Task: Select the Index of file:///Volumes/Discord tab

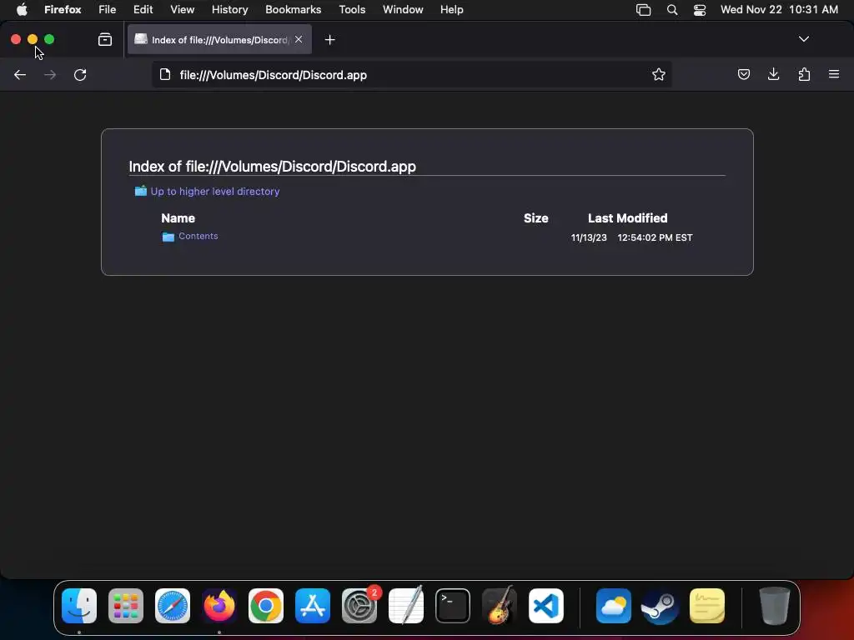Action: pyautogui.click(x=219, y=40)
